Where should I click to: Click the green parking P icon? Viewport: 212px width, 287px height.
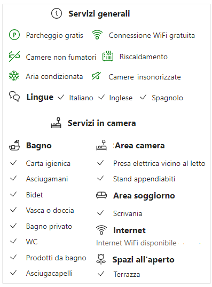(14, 35)
